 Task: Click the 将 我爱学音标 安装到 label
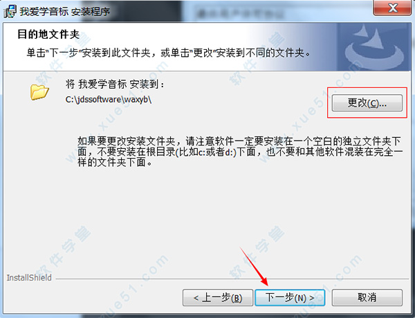tap(115, 85)
